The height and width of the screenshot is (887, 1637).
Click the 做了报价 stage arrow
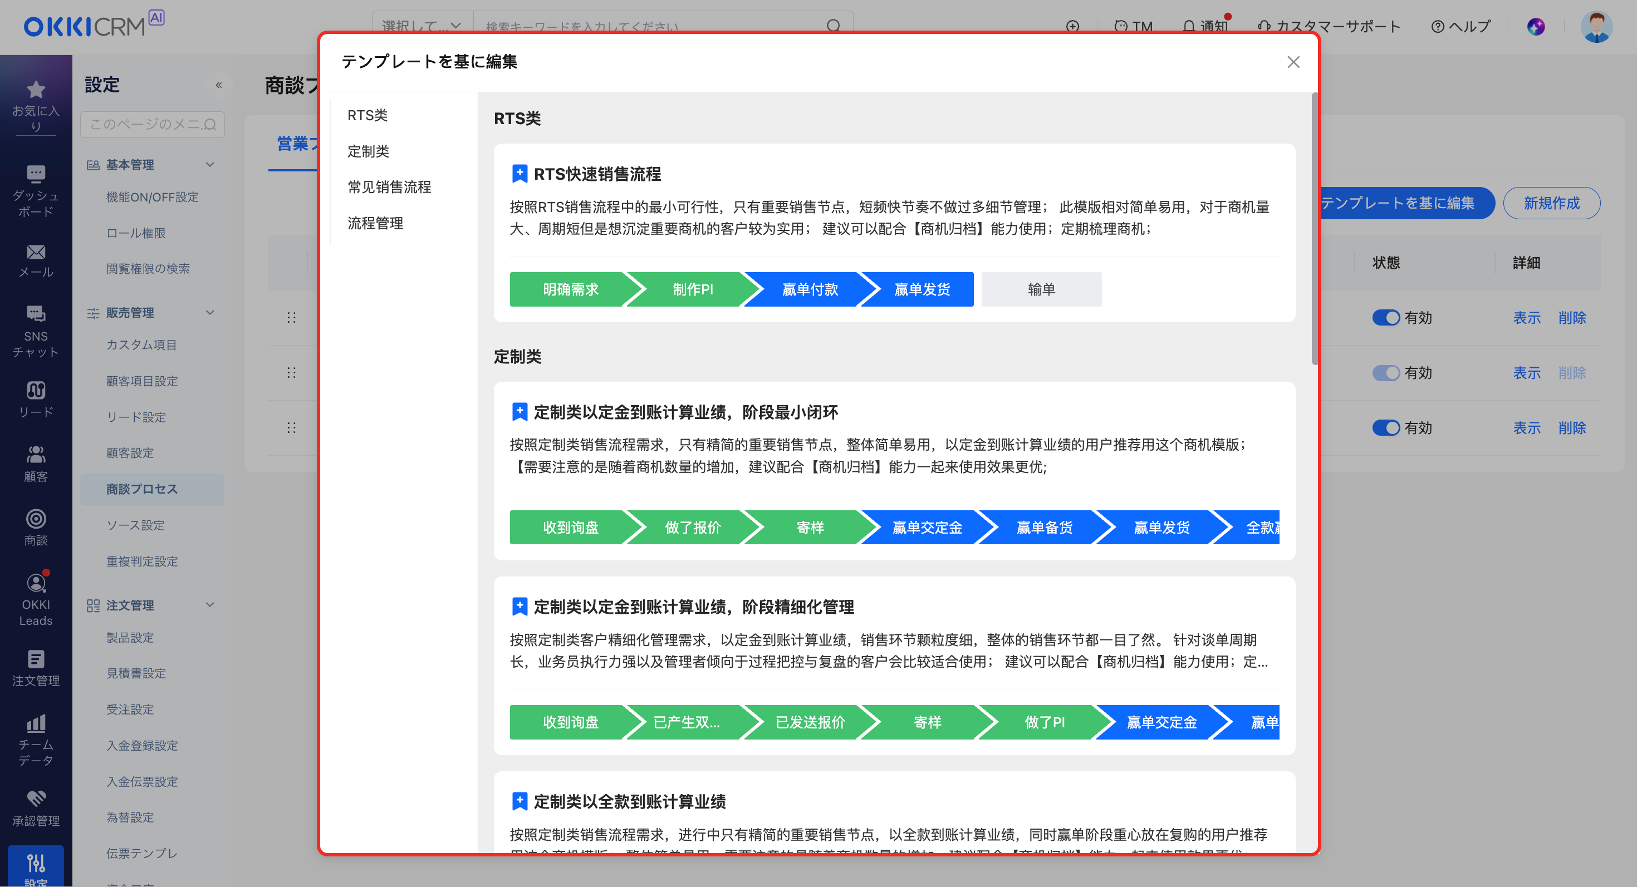[693, 528]
